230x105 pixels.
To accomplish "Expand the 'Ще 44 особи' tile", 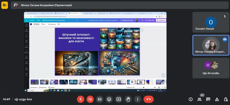I will (211, 68).
